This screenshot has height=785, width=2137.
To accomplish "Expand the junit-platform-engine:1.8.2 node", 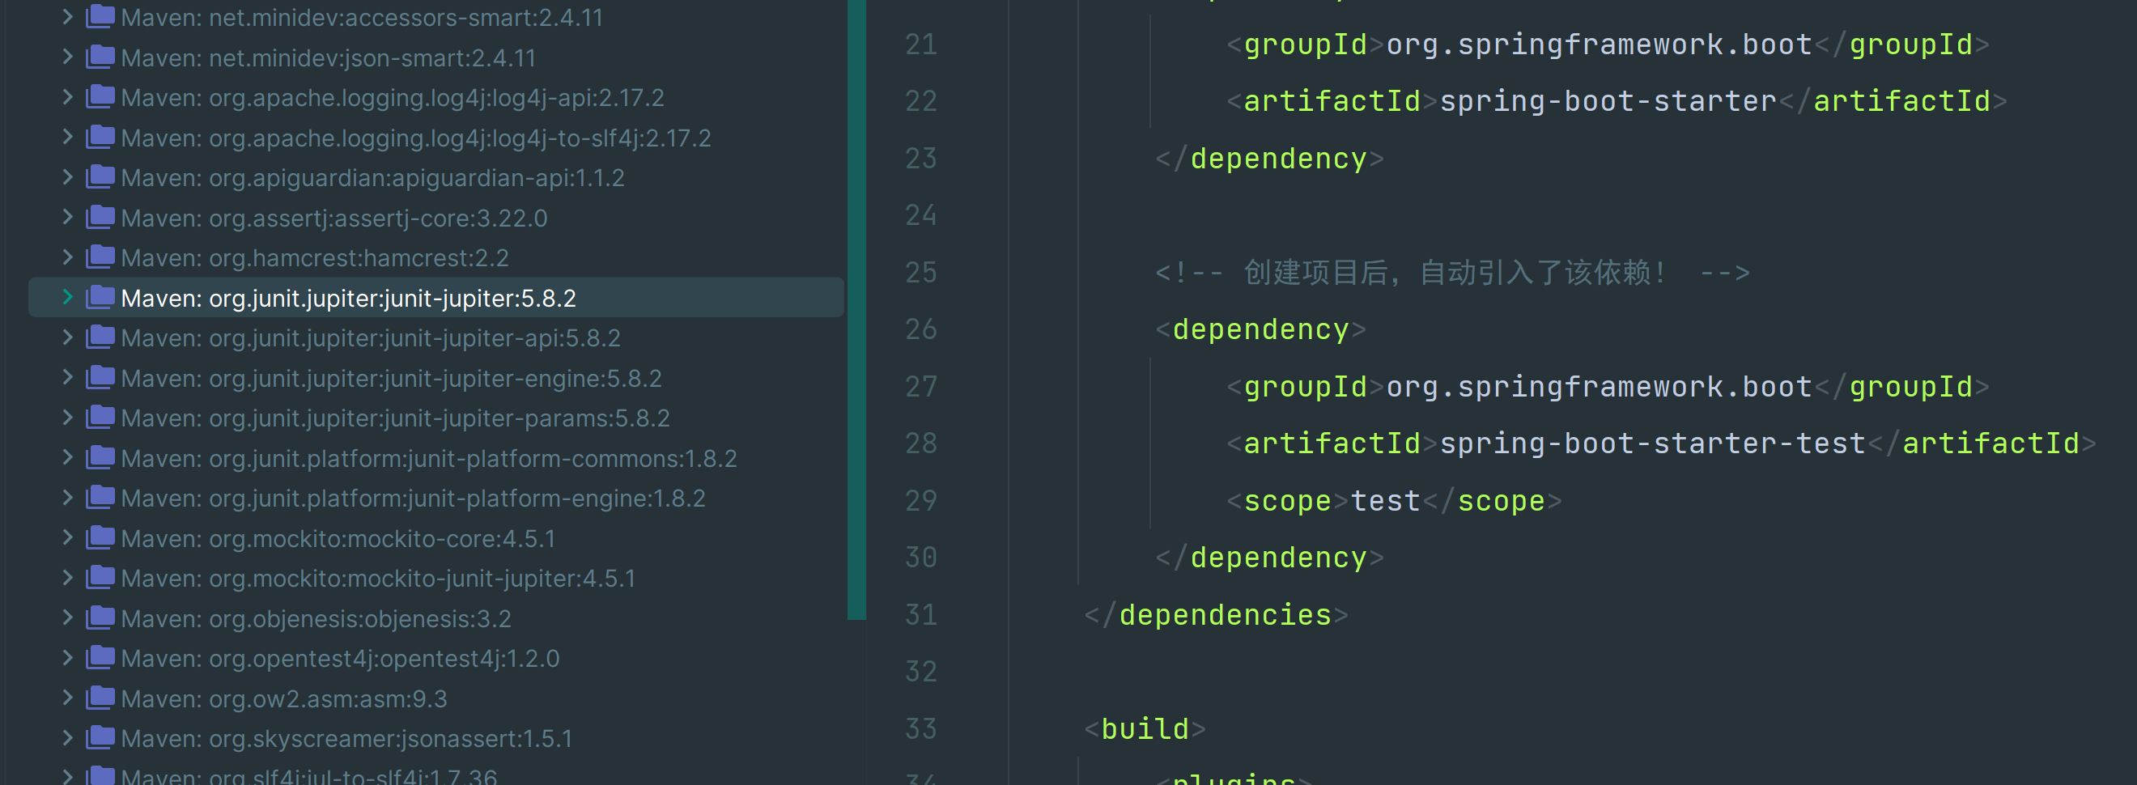I will pyautogui.click(x=68, y=497).
